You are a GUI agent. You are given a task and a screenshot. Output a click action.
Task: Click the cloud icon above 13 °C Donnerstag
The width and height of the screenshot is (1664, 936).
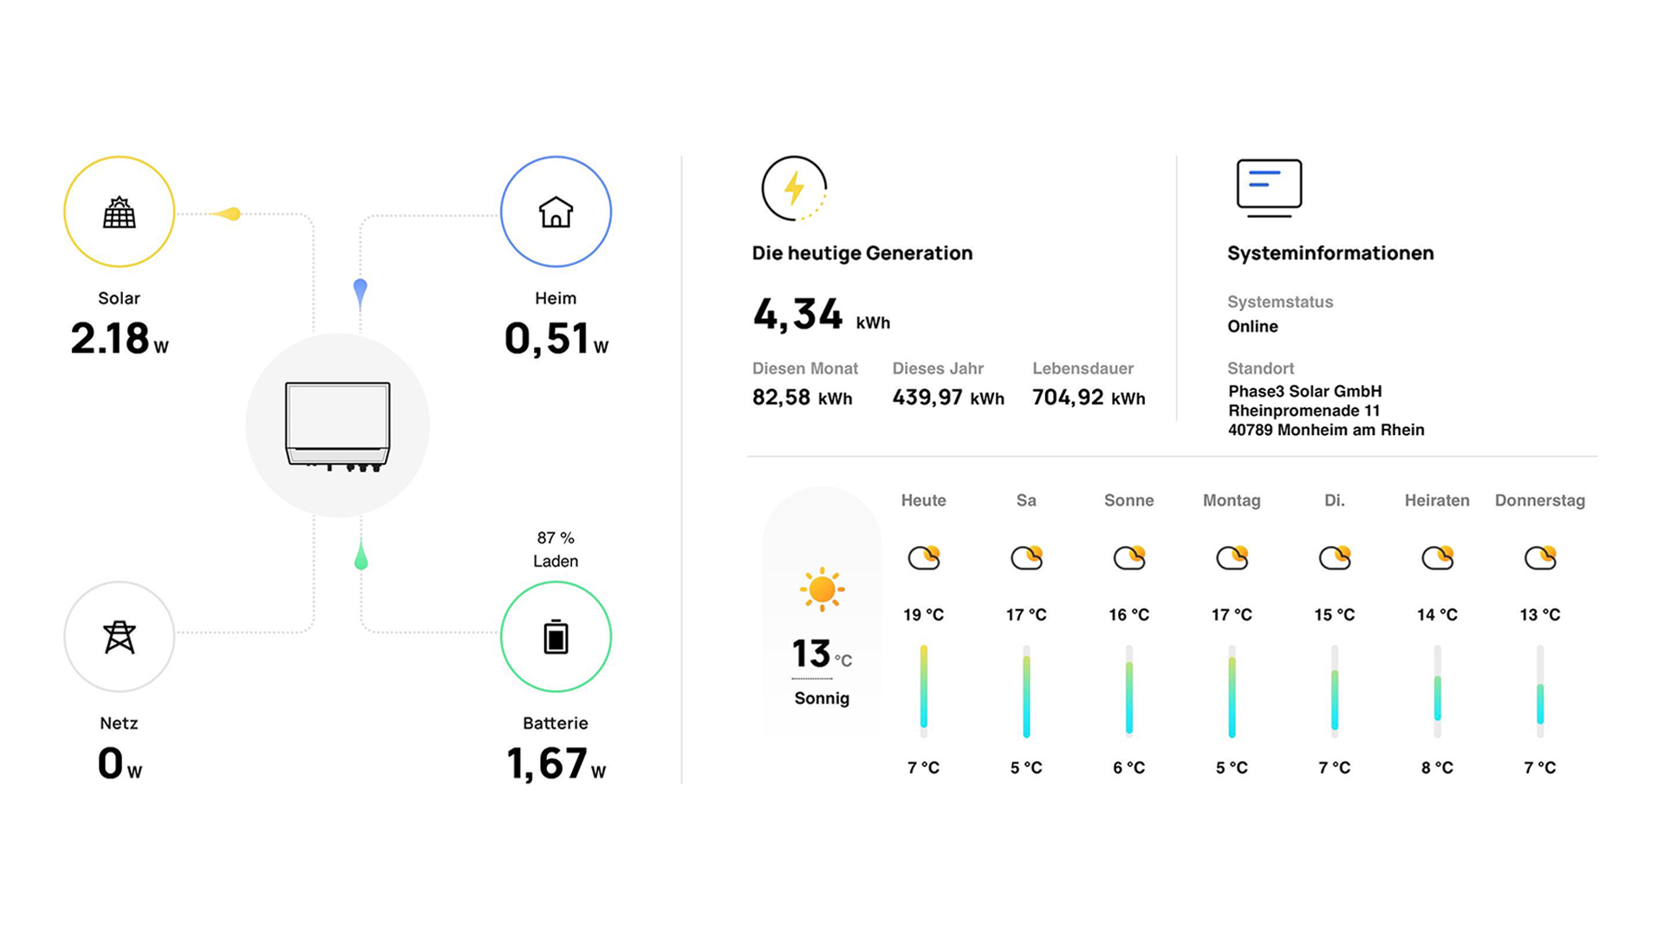1539,557
